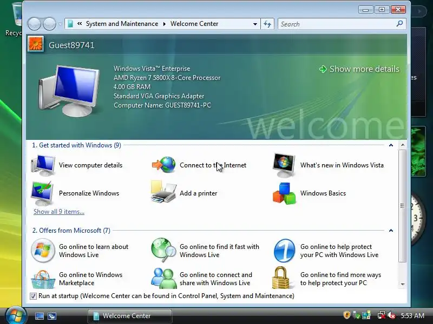Click the Welcome Center taskbar button
This screenshot has width=433, height=324.
point(130,316)
